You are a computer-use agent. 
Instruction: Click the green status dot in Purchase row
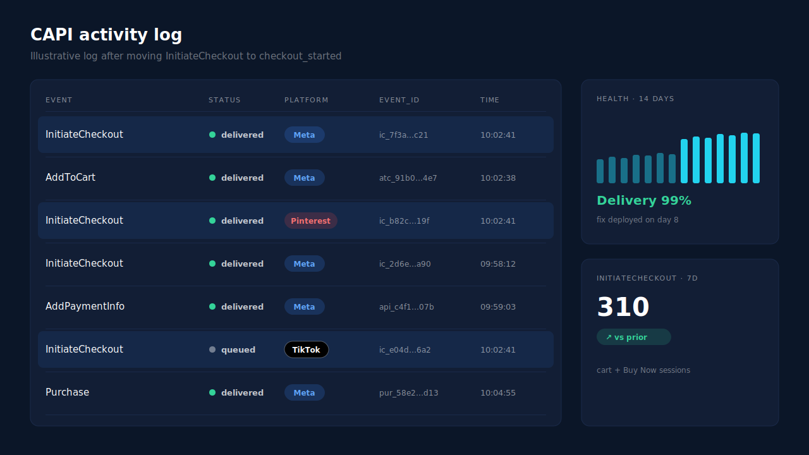tap(212, 392)
